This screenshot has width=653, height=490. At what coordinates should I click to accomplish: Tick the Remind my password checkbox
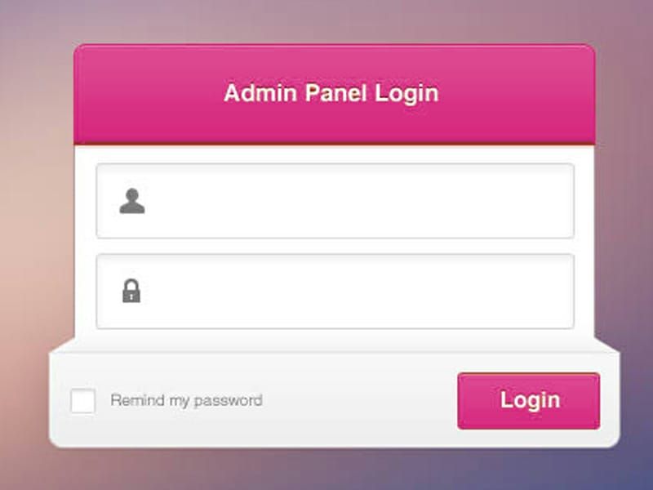tap(83, 401)
